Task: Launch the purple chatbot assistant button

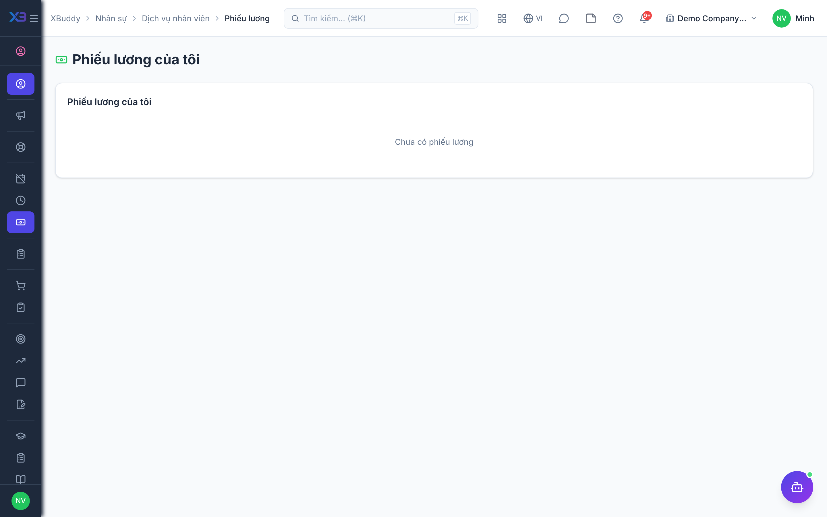Action: click(x=797, y=487)
